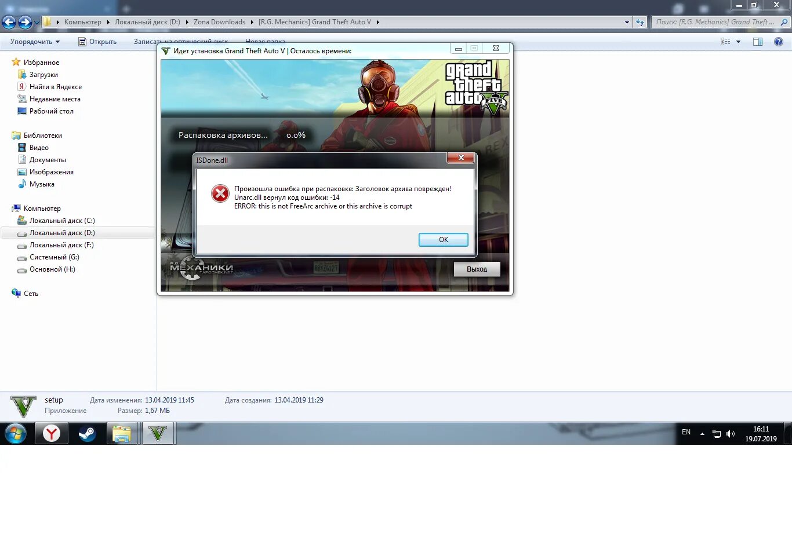792x556 pixels.
Task: Change view with the view icon
Action: pos(725,42)
